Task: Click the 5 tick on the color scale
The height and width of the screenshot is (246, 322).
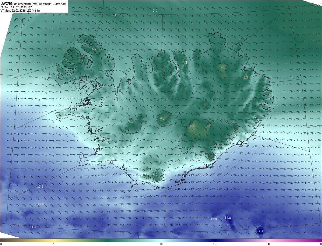Action: coord(107,244)
